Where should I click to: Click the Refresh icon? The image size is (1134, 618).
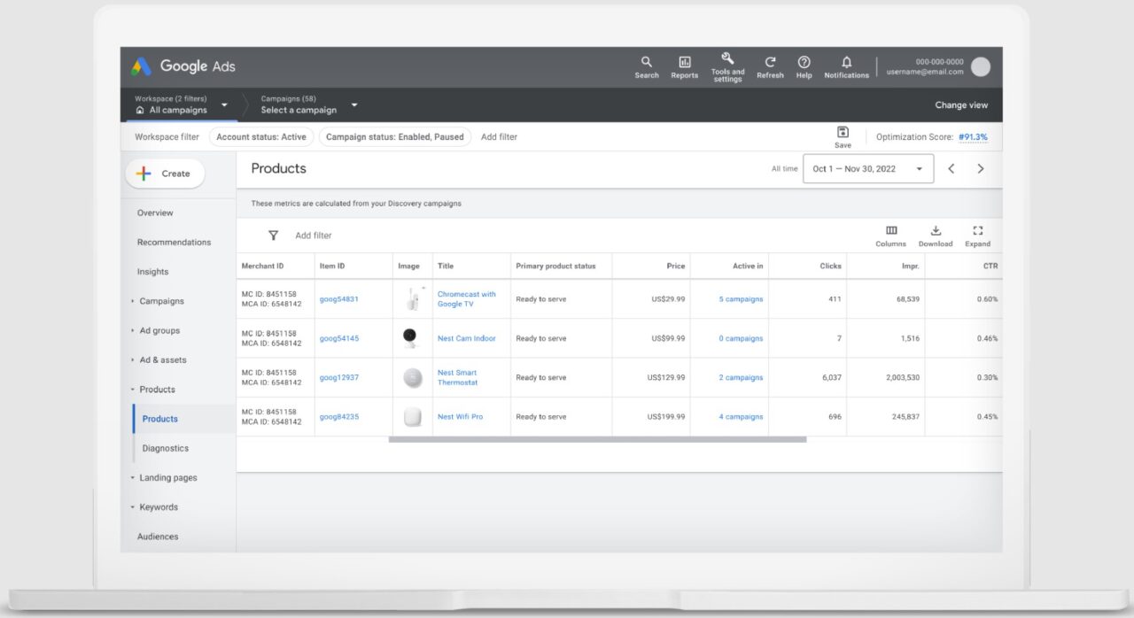click(x=770, y=67)
